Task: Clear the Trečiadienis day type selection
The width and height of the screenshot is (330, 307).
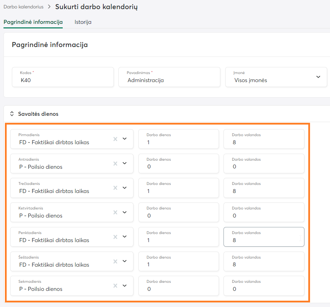Action: click(115, 188)
